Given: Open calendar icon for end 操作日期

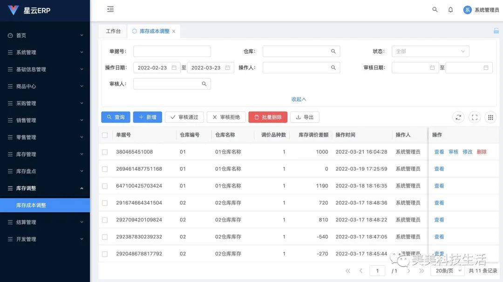Looking at the screenshot, I should [x=227, y=67].
